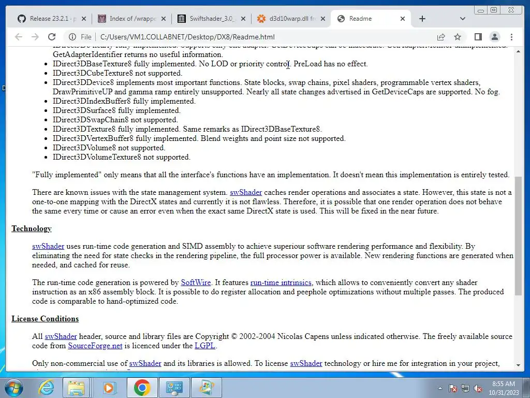Bookmark this page with the star icon
The height and width of the screenshot is (398, 530).
point(458,37)
